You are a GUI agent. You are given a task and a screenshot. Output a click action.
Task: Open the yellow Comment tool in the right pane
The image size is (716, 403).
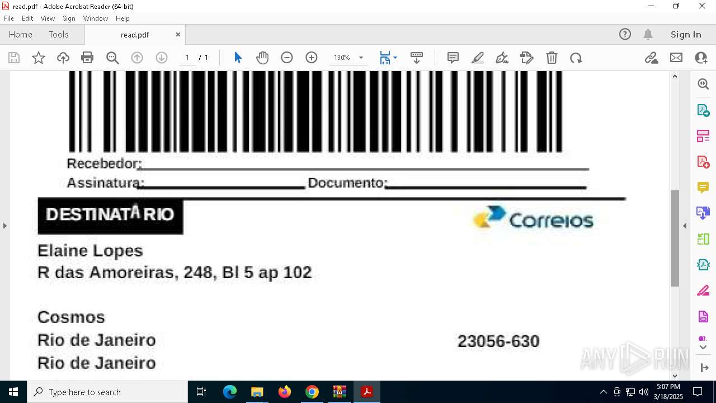click(703, 188)
